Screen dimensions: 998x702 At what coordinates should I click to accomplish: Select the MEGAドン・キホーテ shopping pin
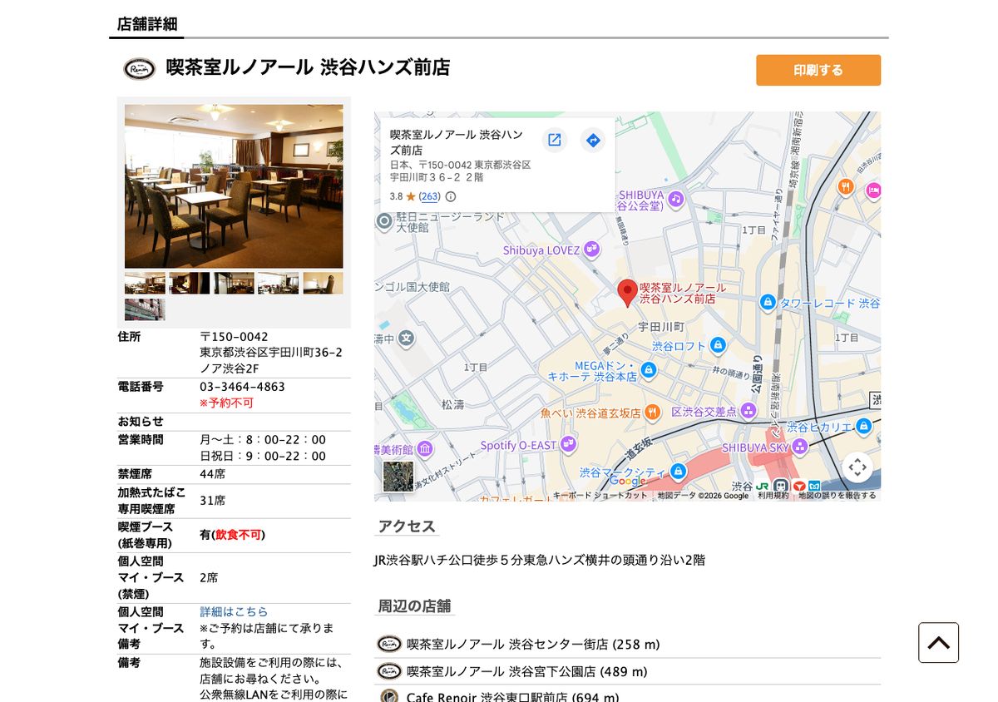tap(649, 370)
